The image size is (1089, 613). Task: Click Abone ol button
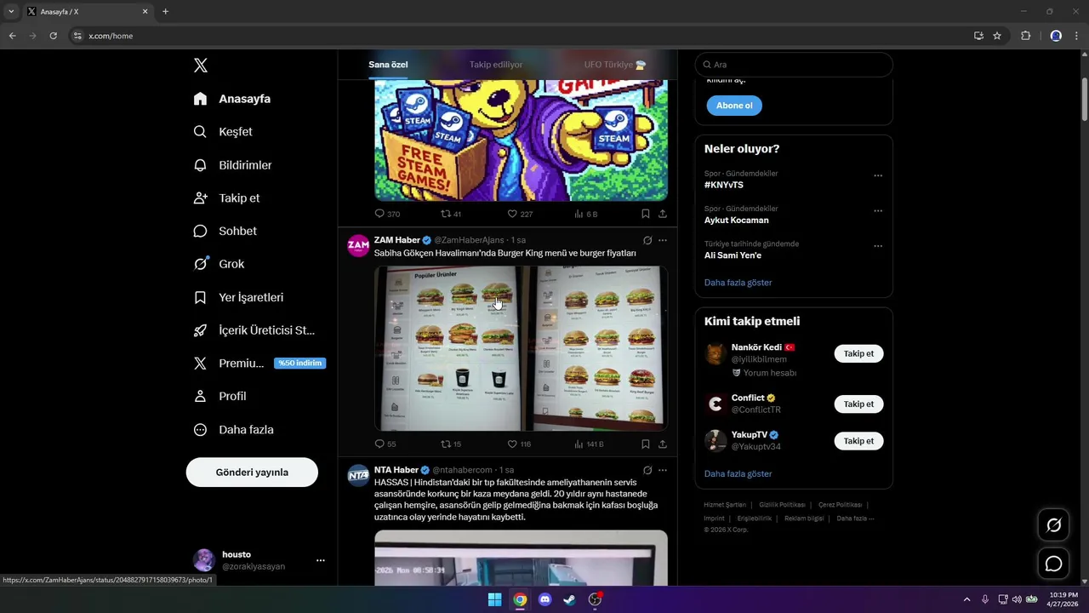tap(734, 106)
